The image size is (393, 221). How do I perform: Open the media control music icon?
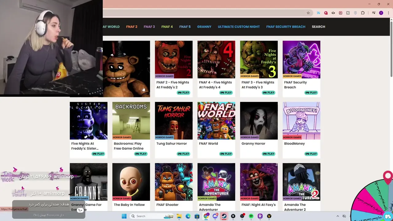pyautogui.click(x=374, y=13)
